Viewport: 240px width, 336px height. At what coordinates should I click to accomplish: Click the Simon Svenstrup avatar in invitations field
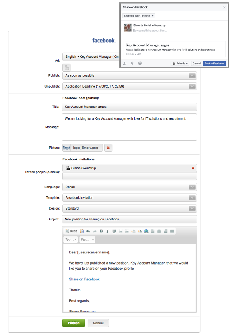68,168
